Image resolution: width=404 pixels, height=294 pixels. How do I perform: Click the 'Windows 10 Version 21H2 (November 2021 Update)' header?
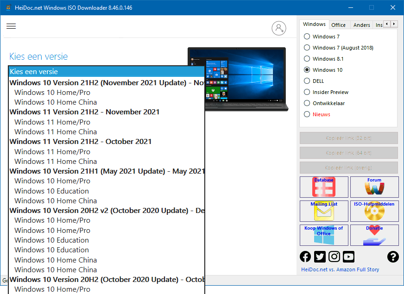pos(107,82)
